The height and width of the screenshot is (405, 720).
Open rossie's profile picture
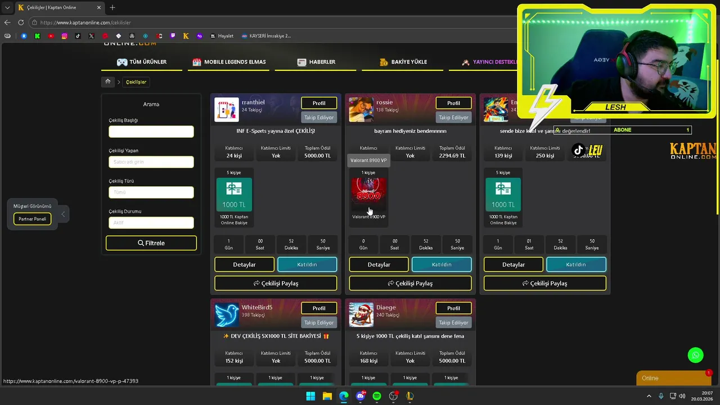pos(361,110)
